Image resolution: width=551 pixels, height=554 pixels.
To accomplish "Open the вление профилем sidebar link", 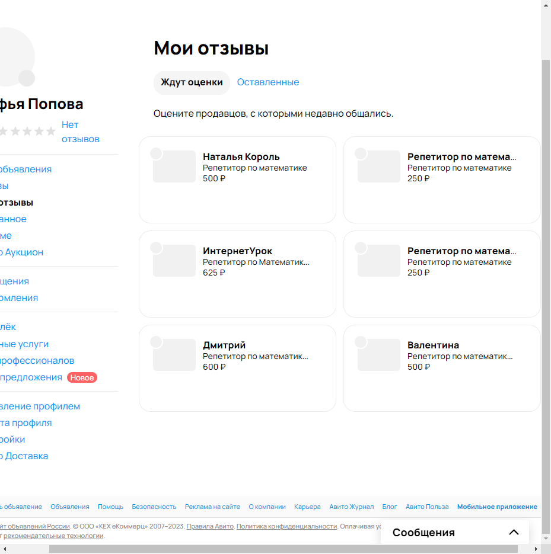I will pyautogui.click(x=40, y=406).
